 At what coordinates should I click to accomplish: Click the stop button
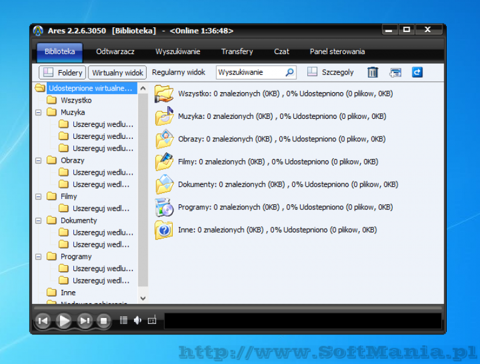click(104, 321)
